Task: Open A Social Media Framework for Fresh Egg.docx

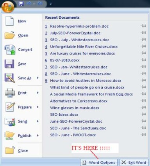Action: 91,94
